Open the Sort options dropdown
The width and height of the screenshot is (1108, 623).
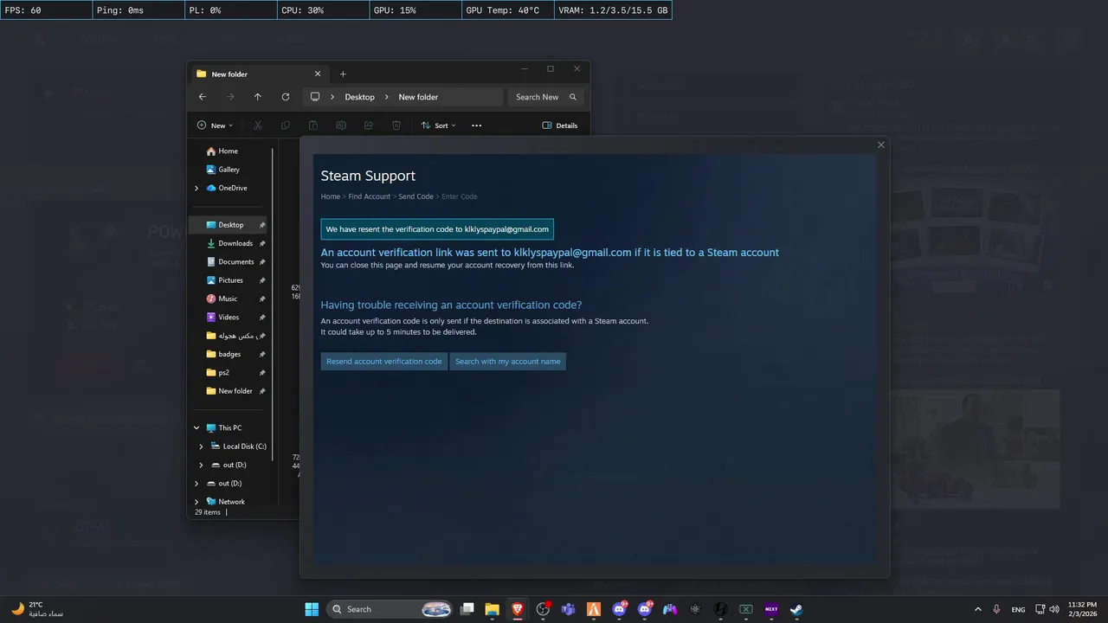[439, 125]
